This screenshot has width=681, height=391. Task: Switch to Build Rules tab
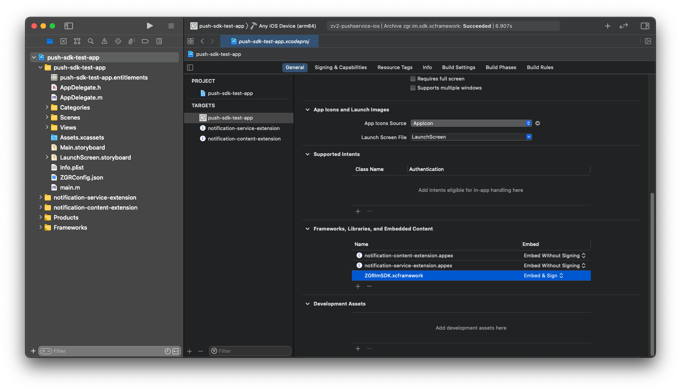(540, 67)
